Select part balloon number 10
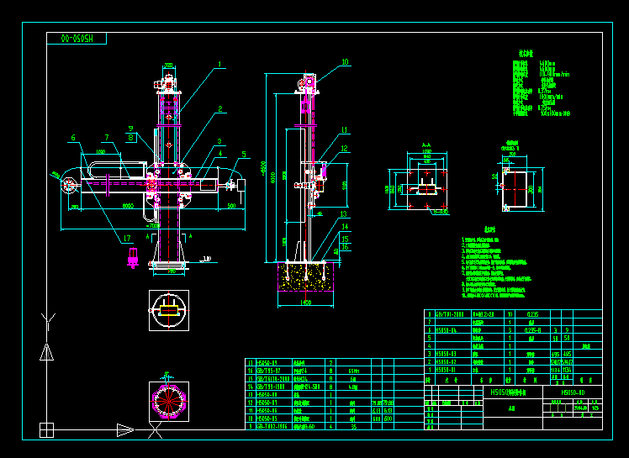 pyautogui.click(x=345, y=61)
